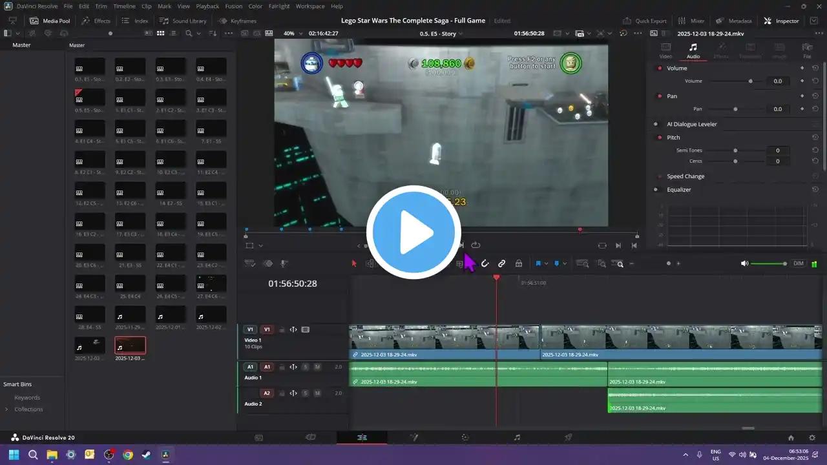Screen dimensions: 827x465
Task: Expand the Collections smart bin
Action: coord(7,409)
